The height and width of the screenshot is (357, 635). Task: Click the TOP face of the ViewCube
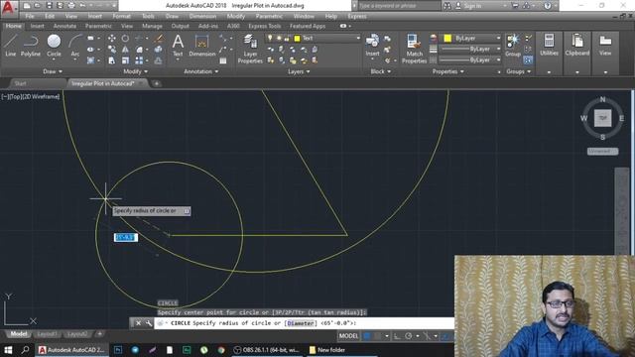tap(602, 118)
